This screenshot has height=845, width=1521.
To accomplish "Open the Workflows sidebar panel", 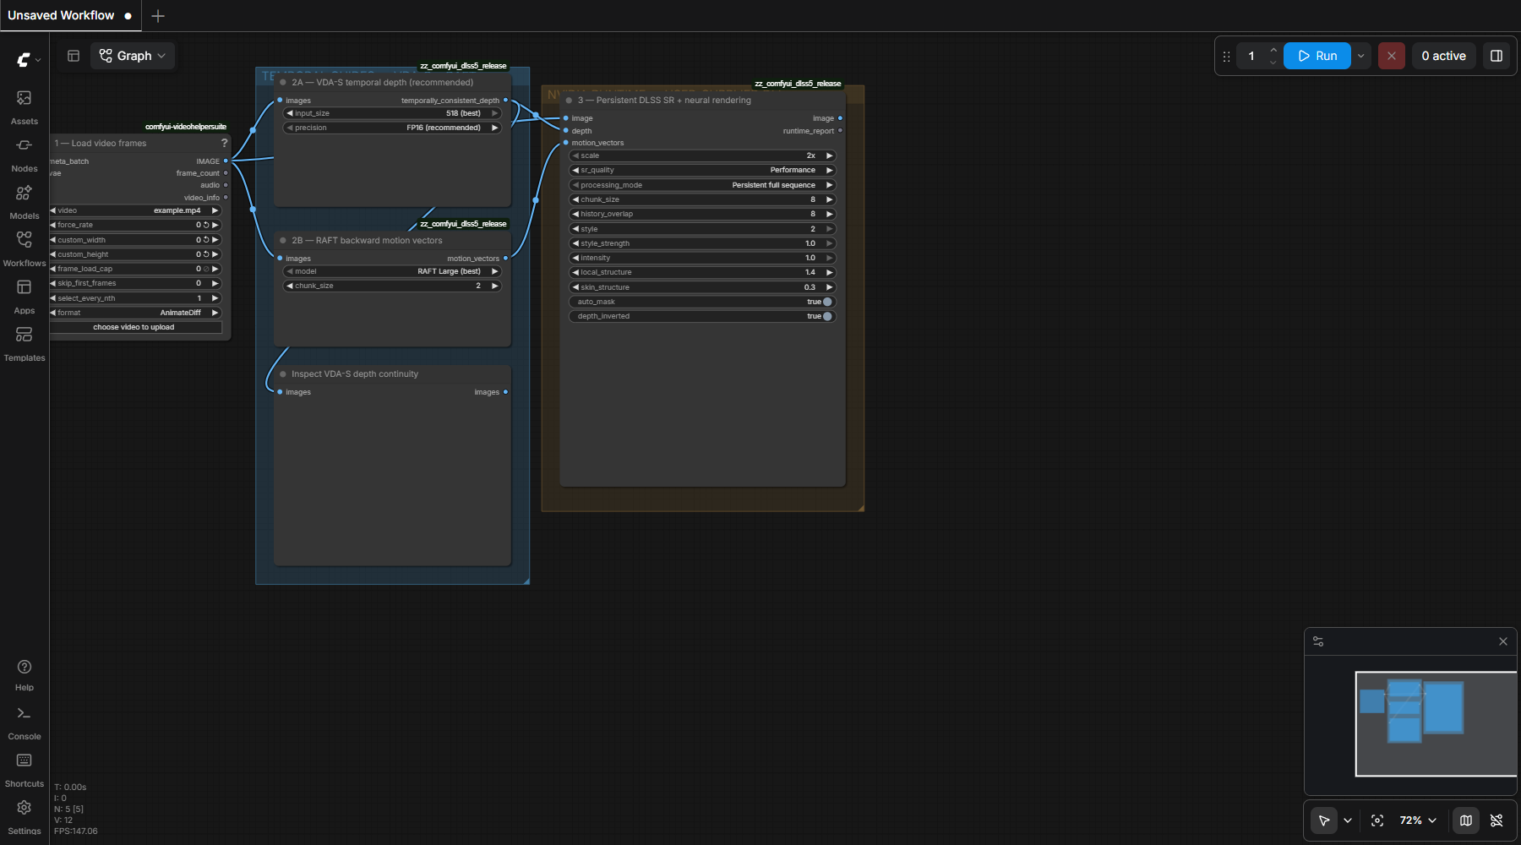I will pos(24,249).
